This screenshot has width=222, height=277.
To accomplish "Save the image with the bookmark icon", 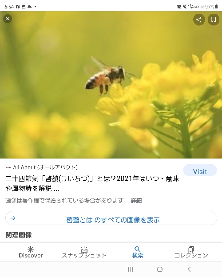I will pos(214,20).
